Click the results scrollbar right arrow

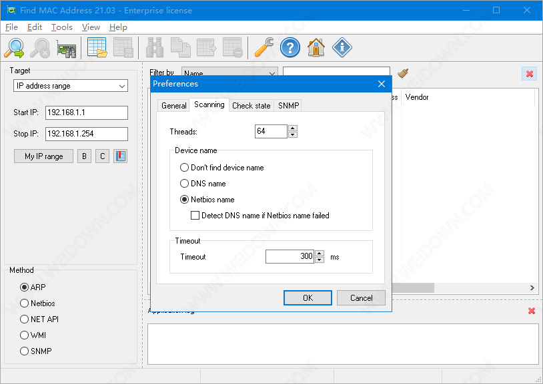[532, 288]
